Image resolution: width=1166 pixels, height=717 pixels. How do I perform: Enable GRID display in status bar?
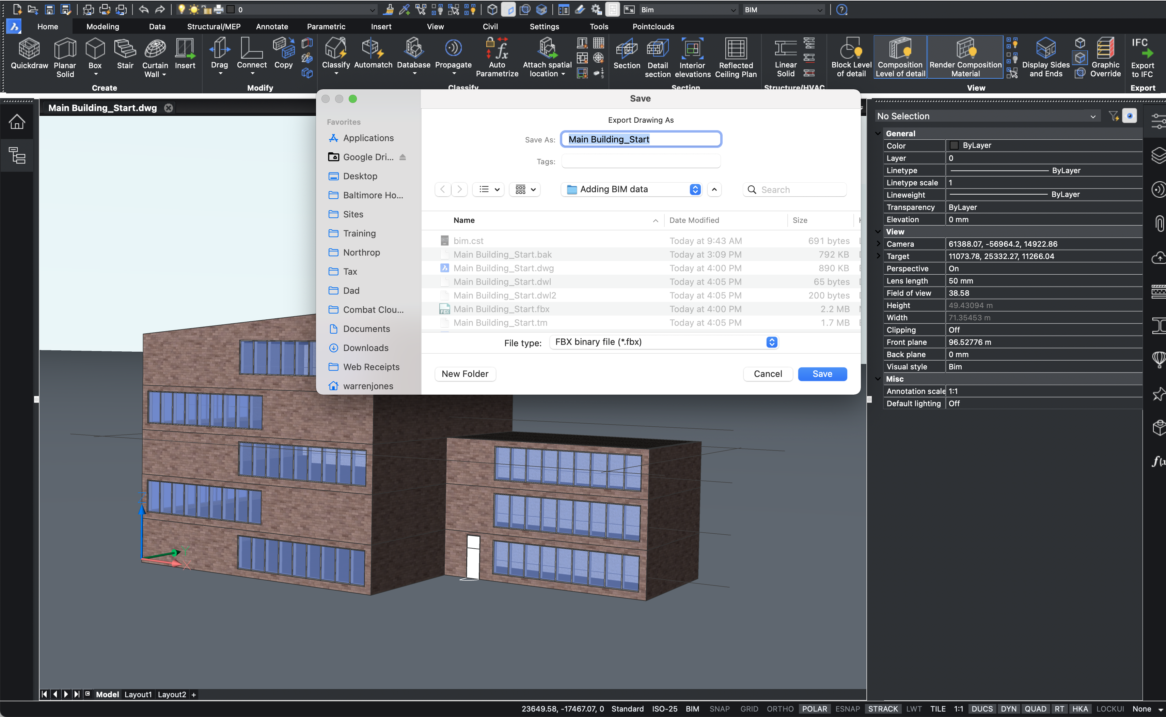pos(749,708)
